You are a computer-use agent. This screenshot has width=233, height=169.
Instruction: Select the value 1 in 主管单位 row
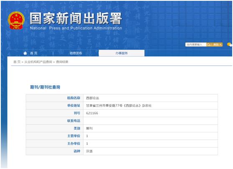(x=87, y=136)
